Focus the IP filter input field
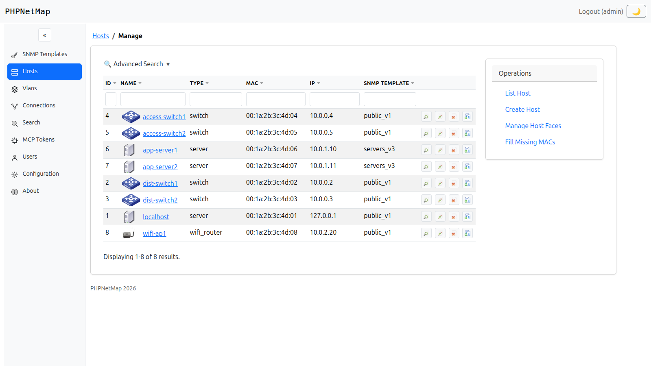The image size is (651, 366). click(x=334, y=99)
